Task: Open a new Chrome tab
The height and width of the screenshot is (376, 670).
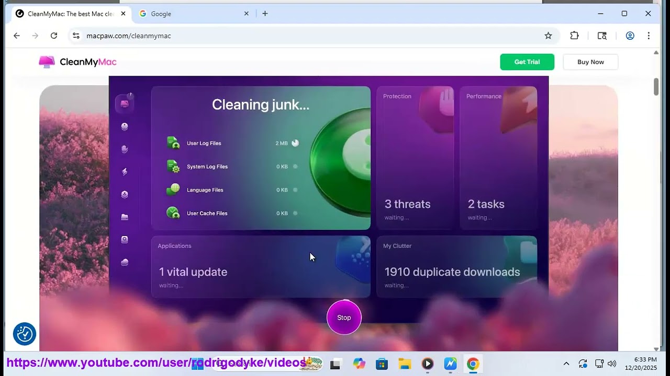Action: [x=265, y=14]
